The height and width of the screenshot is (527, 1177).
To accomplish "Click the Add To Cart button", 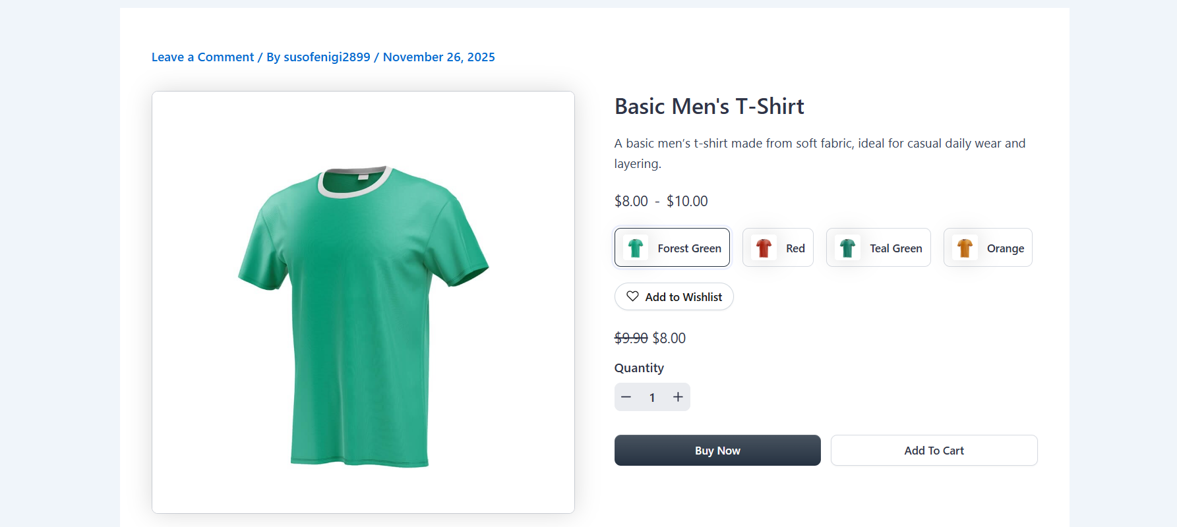I will [x=934, y=451].
